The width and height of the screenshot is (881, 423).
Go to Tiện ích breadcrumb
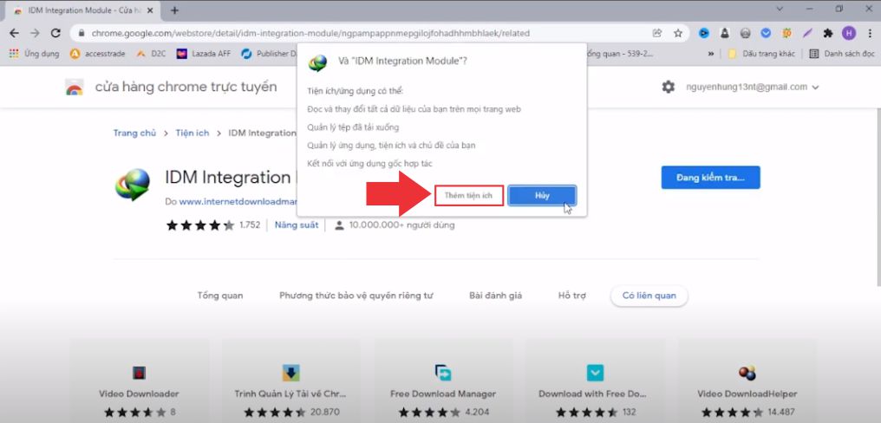(193, 133)
